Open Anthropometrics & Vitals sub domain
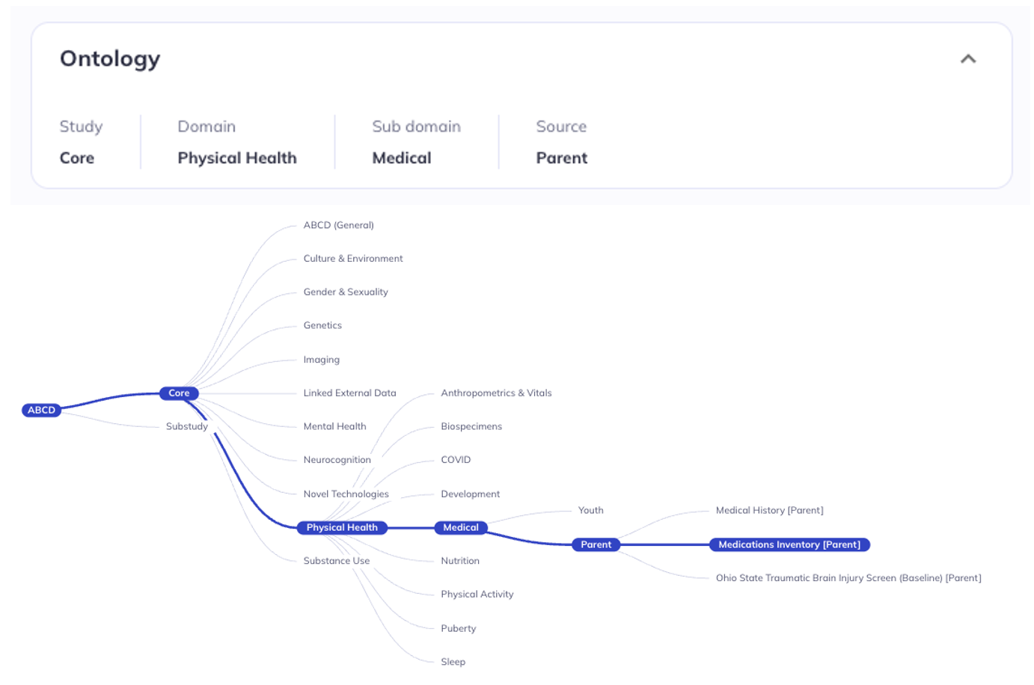Screen dimensions: 1034x685 pyautogui.click(x=496, y=393)
